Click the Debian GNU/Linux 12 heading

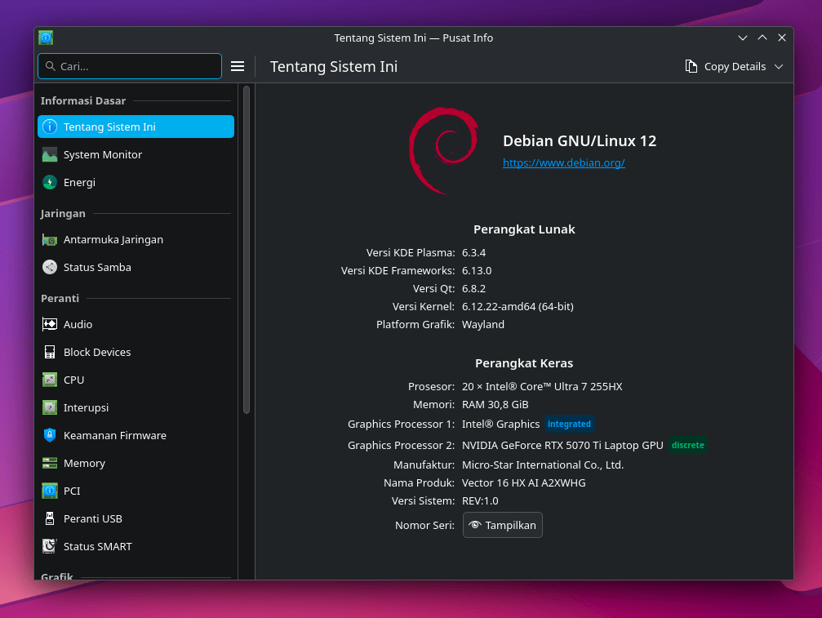pos(580,141)
